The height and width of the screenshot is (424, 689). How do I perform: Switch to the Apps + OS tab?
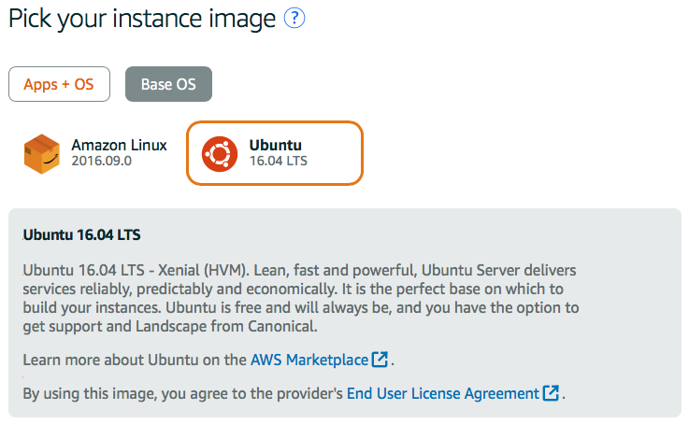59,84
